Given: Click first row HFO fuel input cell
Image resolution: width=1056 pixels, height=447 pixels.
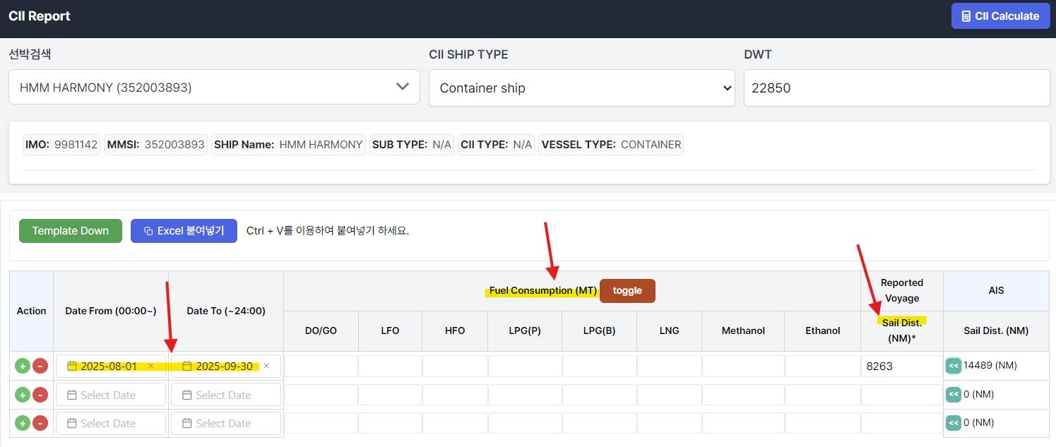Looking at the screenshot, I should [454, 366].
